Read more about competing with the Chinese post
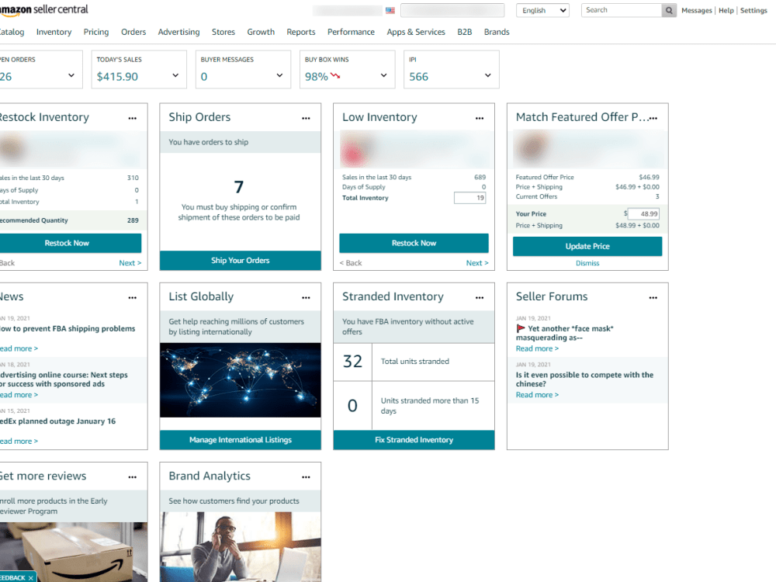Screen dimensions: 776x582 coord(537,395)
